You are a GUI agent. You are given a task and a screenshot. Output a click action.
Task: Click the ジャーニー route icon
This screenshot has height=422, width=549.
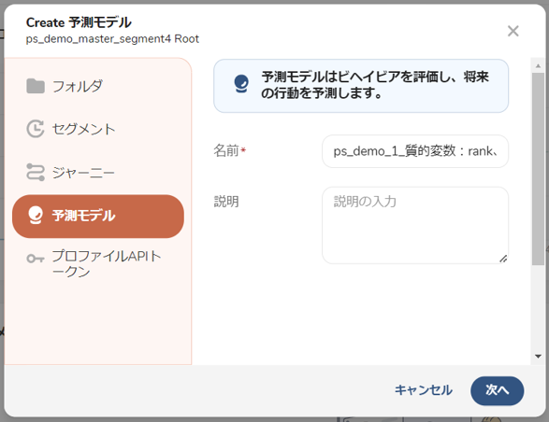(36, 173)
